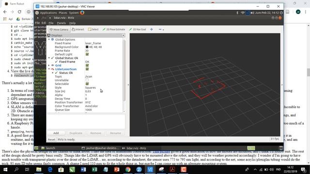Toggle the LidarLaserScan display checkbox

click(87, 69)
